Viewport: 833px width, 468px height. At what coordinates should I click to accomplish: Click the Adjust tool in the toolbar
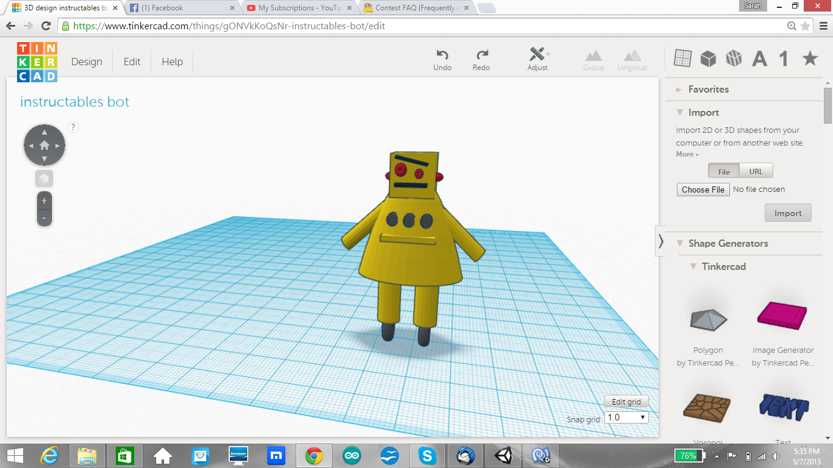[x=537, y=58]
